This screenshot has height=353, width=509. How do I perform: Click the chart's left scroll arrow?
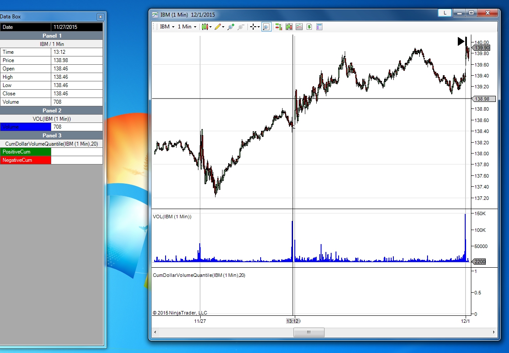click(155, 332)
